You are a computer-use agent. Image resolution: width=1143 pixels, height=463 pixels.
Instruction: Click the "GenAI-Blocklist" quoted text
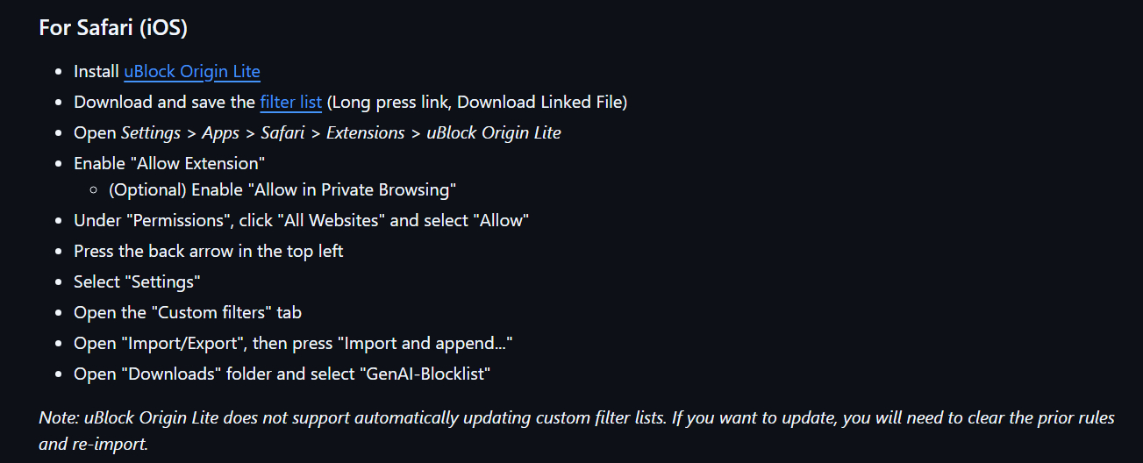(x=423, y=374)
